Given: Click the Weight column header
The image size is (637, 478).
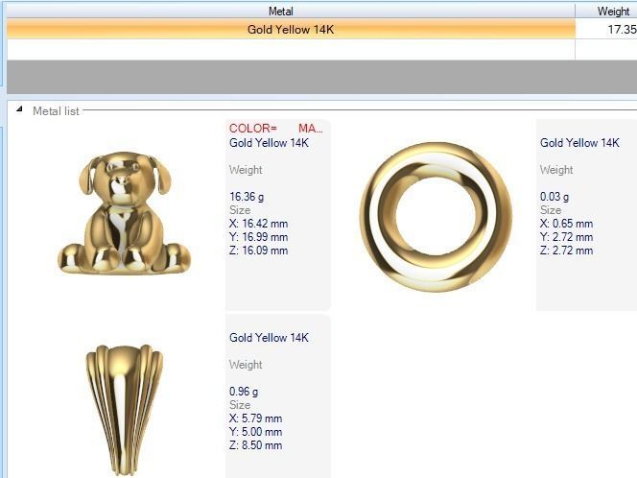Looking at the screenshot, I should (607, 12).
